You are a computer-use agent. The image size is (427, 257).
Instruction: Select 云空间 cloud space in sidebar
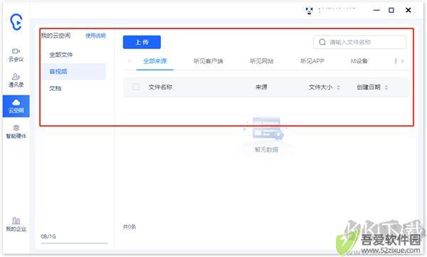pos(16,106)
